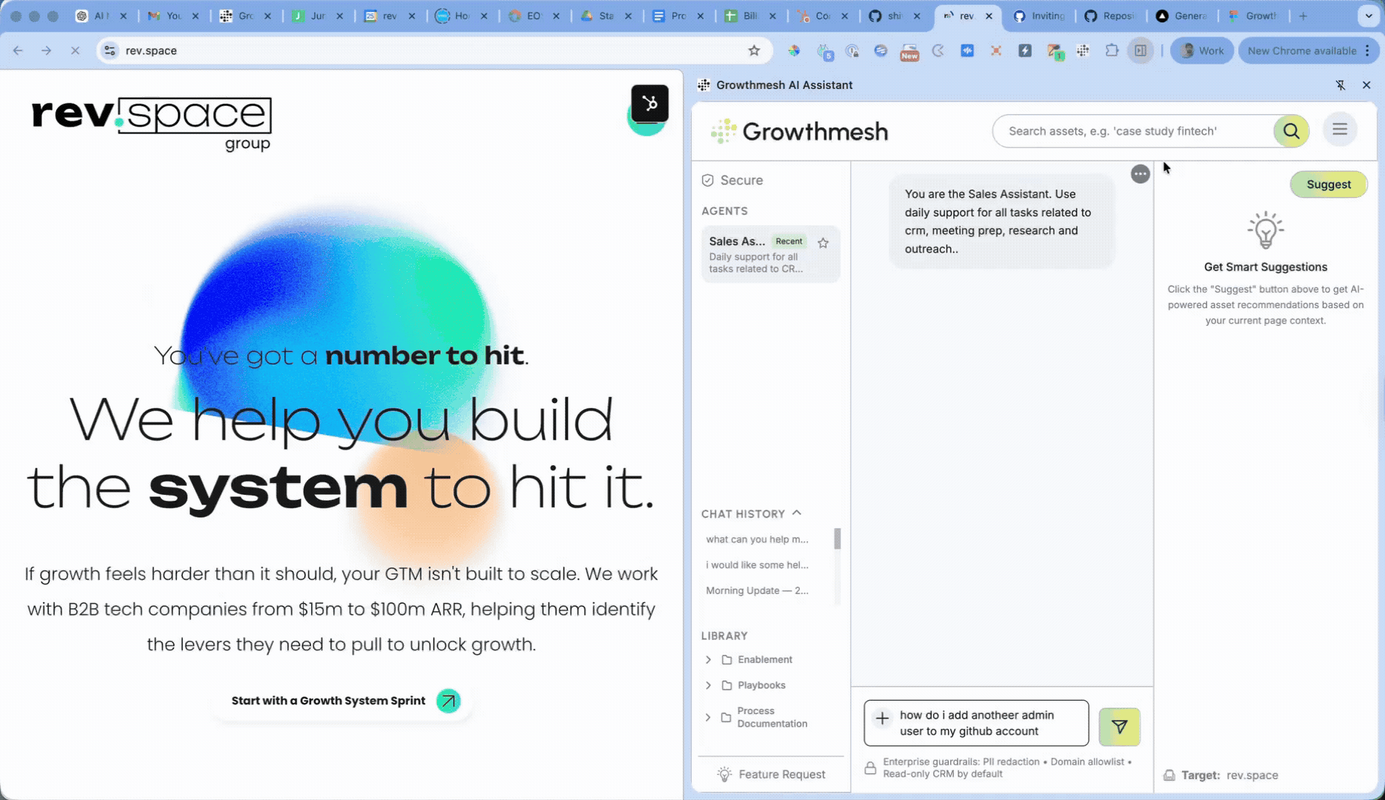The width and height of the screenshot is (1385, 800).
Task: Expand the Process Documentation folder
Action: tap(708, 717)
